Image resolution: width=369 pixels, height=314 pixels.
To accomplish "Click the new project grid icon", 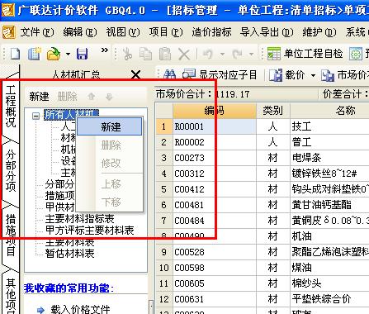I will point(35,54).
